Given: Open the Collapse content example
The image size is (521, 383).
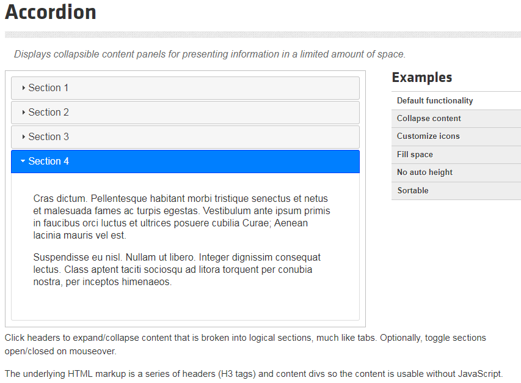Looking at the screenshot, I should click(x=456, y=119).
